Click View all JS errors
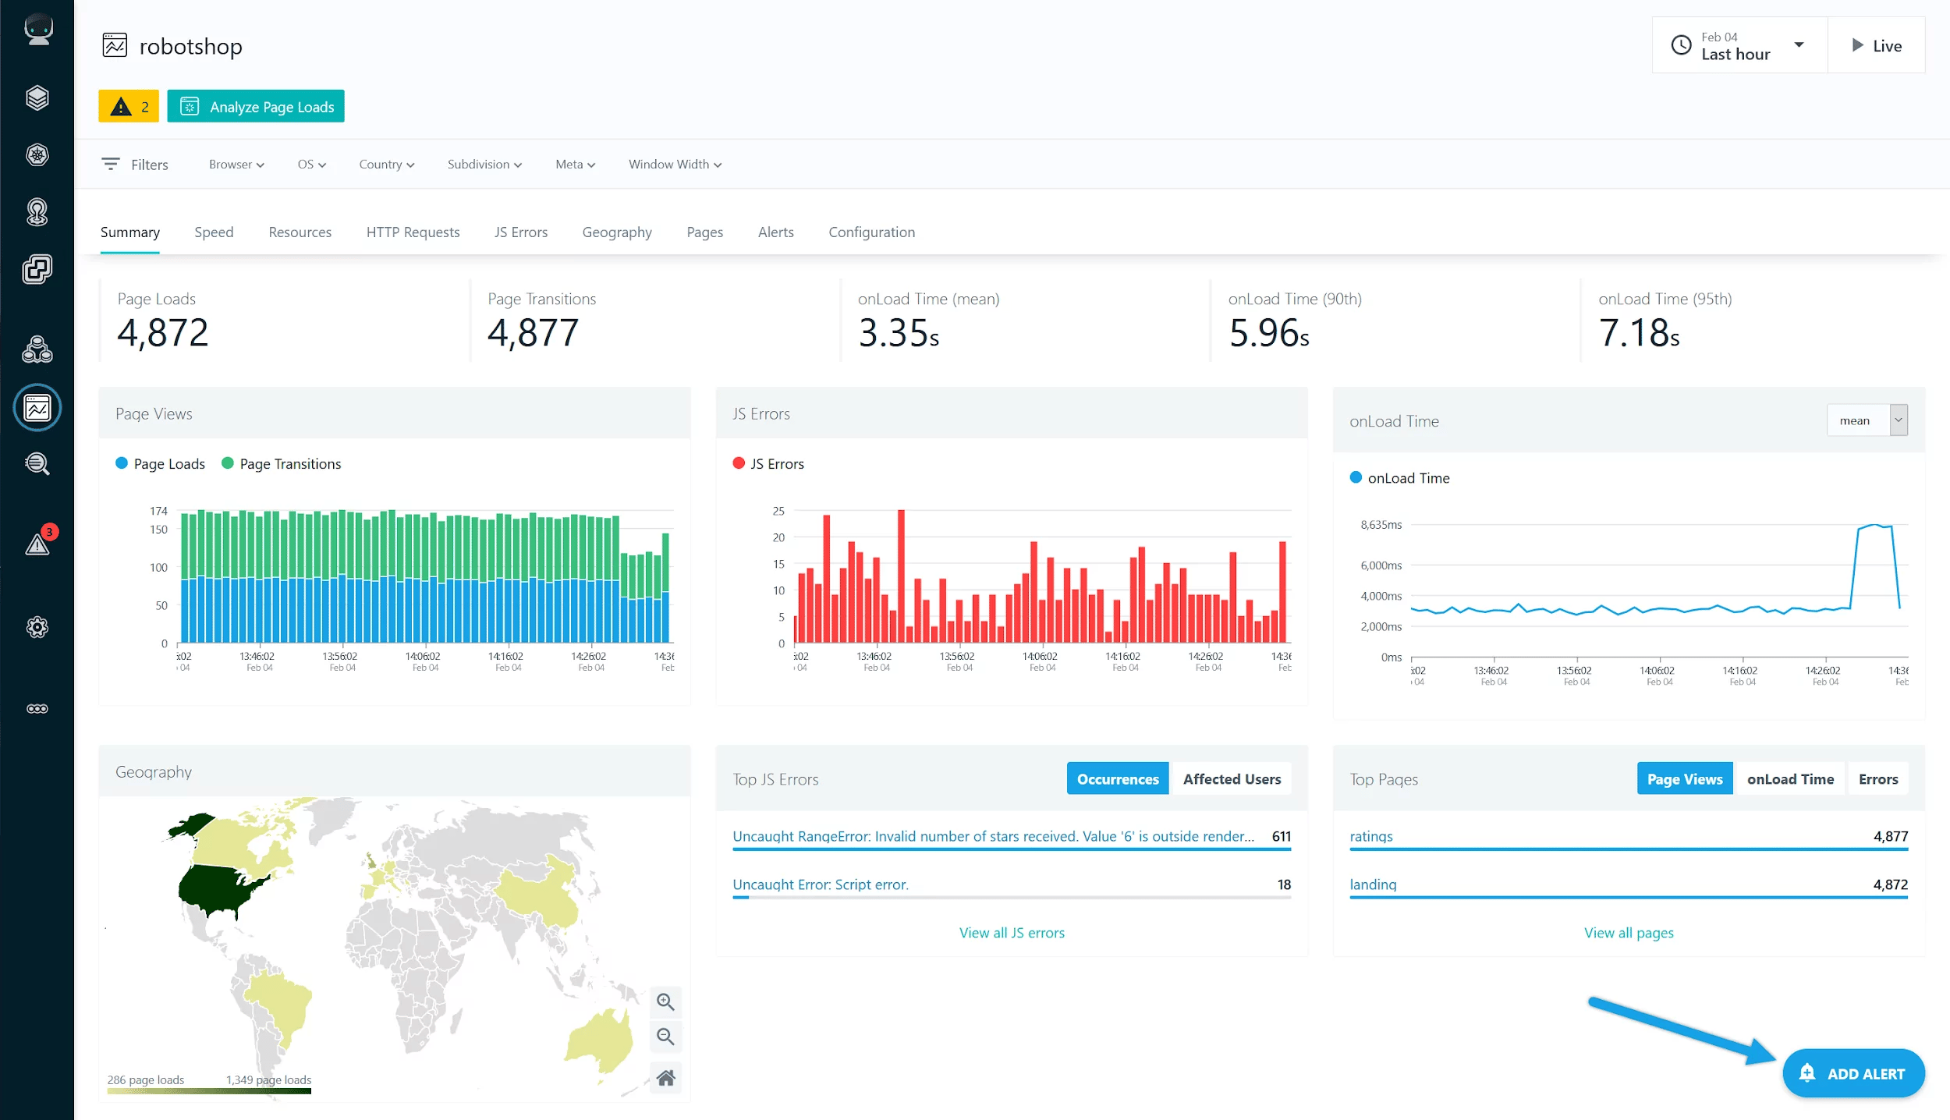 click(1011, 932)
